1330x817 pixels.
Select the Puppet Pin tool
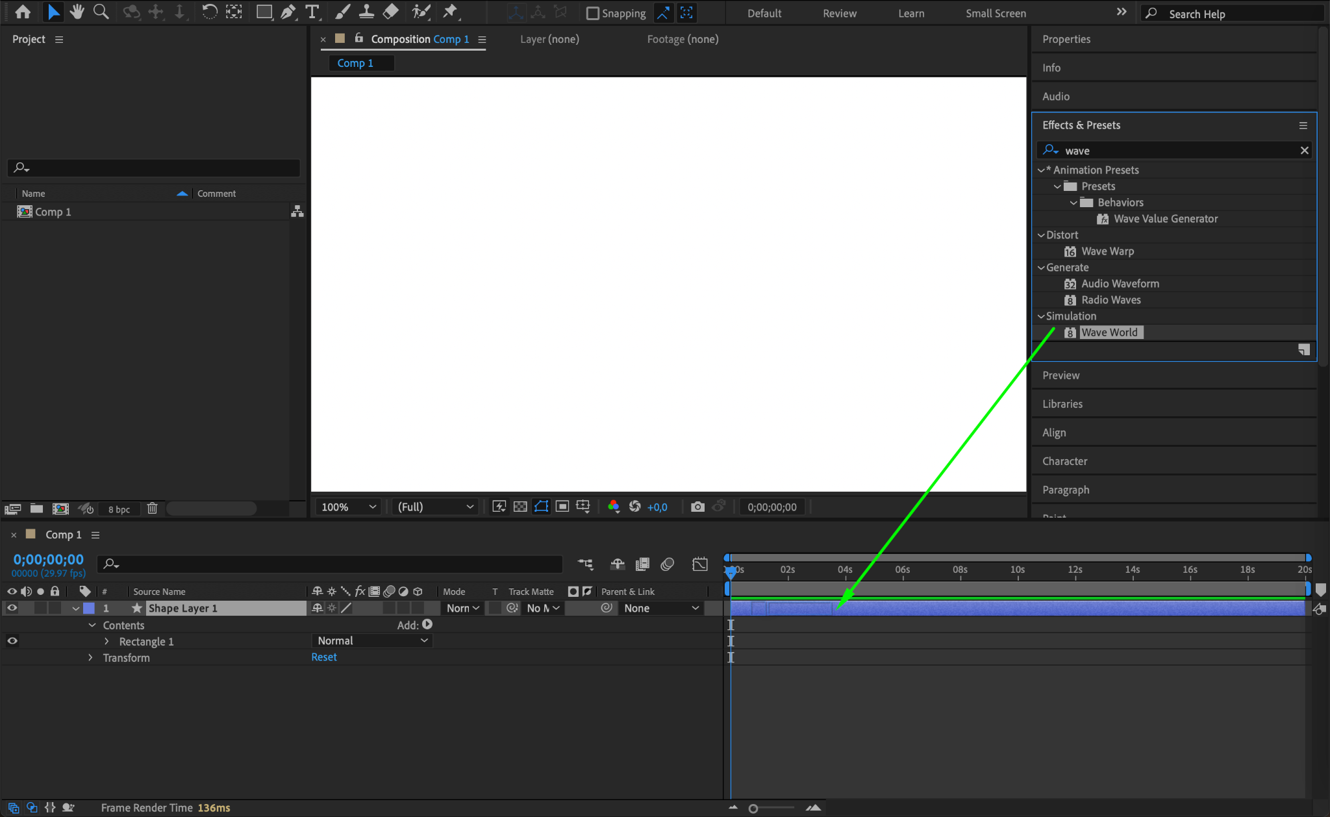(449, 12)
